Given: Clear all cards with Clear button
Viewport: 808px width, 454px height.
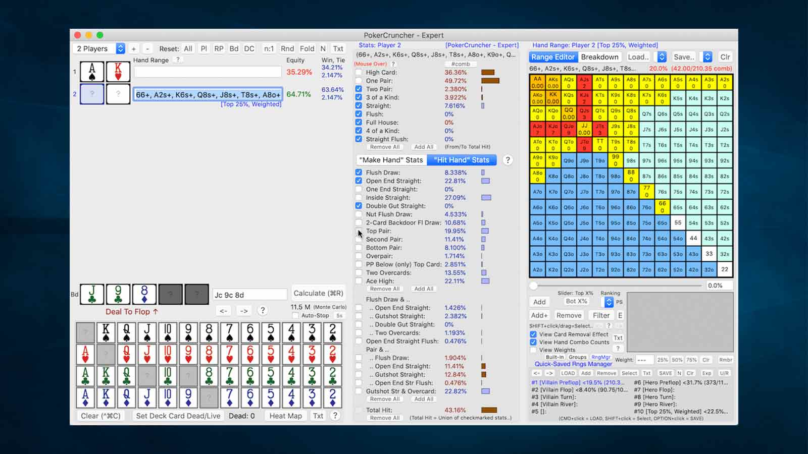Looking at the screenshot, I should coord(100,416).
